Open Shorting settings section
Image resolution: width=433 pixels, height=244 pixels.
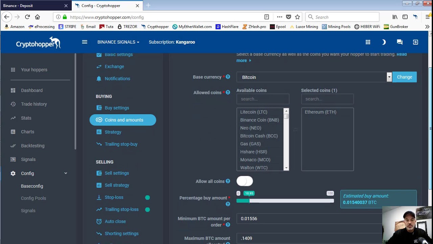point(121,233)
